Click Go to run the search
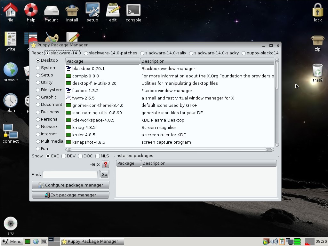The image size is (328, 246). 104,174
